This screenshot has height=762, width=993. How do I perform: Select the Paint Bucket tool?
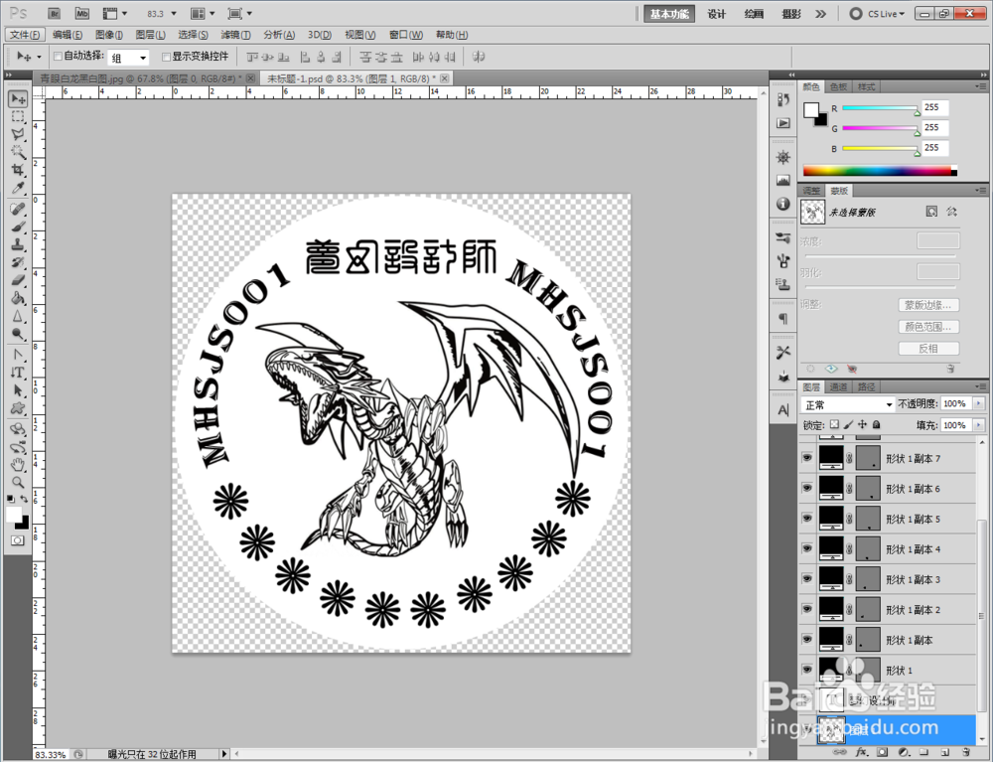[x=18, y=298]
